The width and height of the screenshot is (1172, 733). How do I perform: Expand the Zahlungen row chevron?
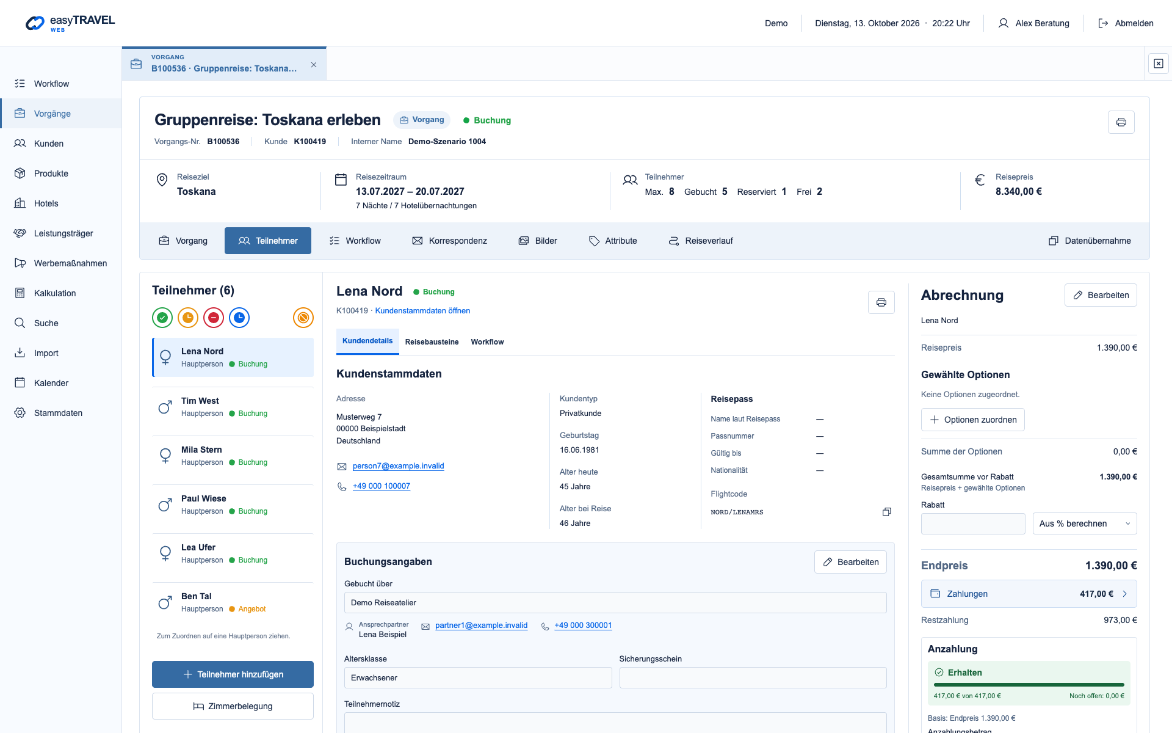click(1124, 594)
